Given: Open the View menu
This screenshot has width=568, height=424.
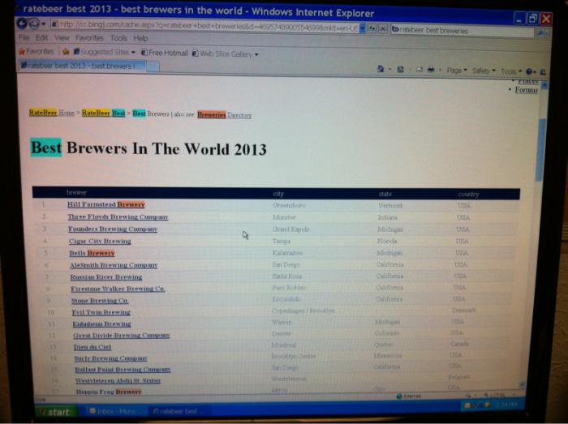Looking at the screenshot, I should click(62, 37).
